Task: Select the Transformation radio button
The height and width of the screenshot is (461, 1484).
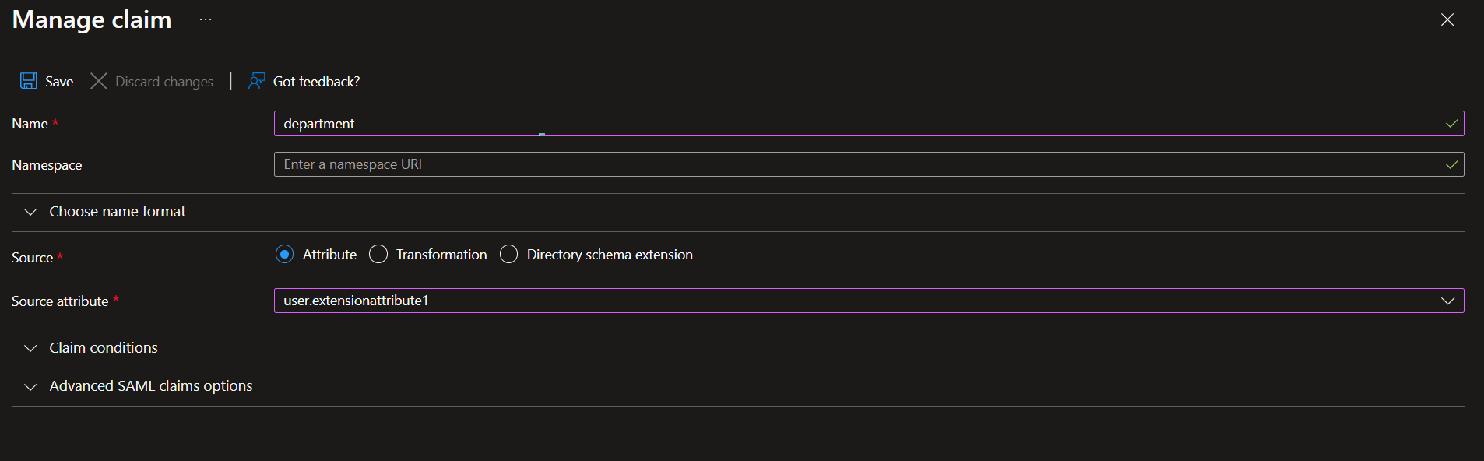Action: coord(378,255)
